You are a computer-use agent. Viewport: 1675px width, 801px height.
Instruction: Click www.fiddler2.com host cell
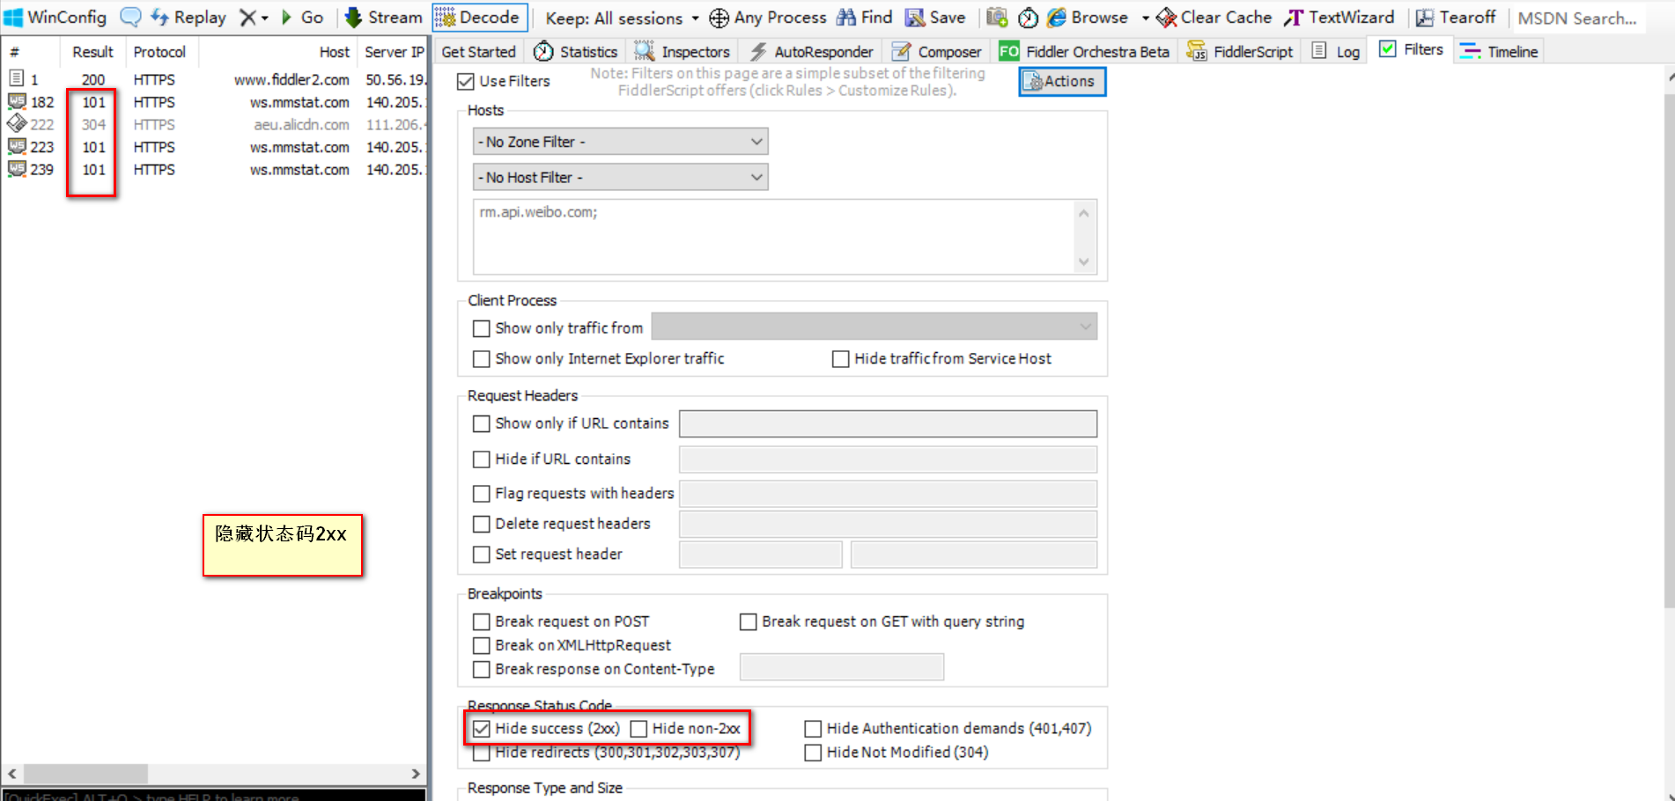291,79
